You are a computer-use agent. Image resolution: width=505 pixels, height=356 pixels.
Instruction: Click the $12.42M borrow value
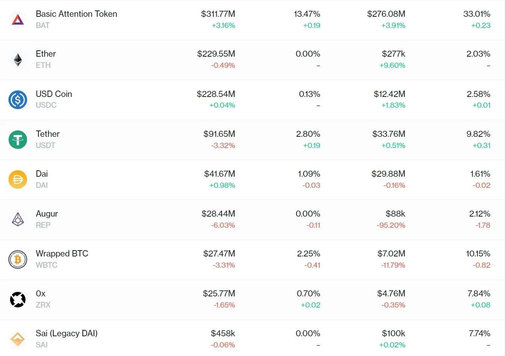pos(390,94)
